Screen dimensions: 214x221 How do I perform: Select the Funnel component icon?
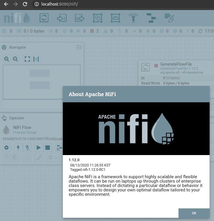click(x=133, y=18)
